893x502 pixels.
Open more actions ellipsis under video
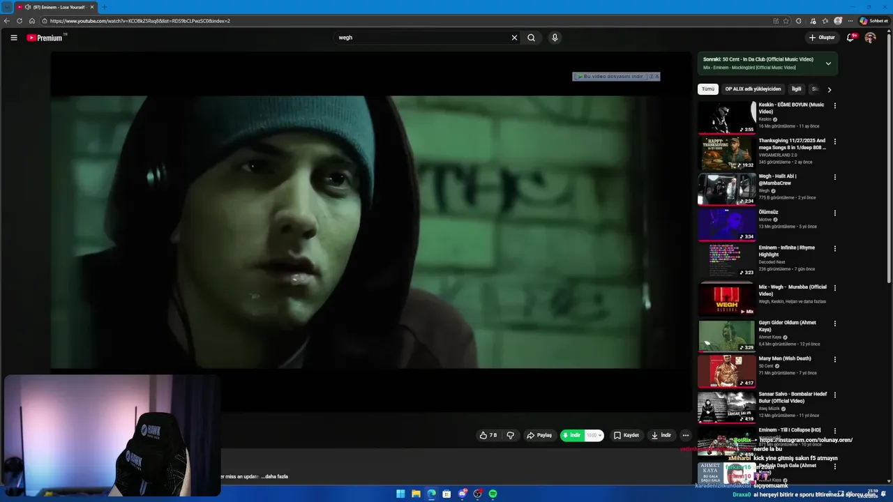(x=686, y=435)
